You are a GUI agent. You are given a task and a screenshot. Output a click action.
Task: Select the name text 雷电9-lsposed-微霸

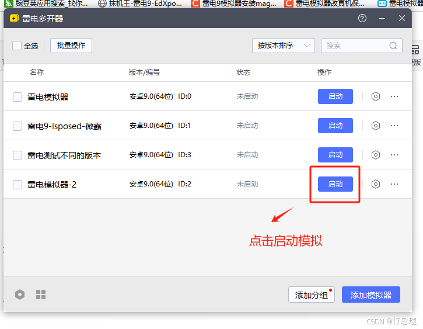[64, 126]
